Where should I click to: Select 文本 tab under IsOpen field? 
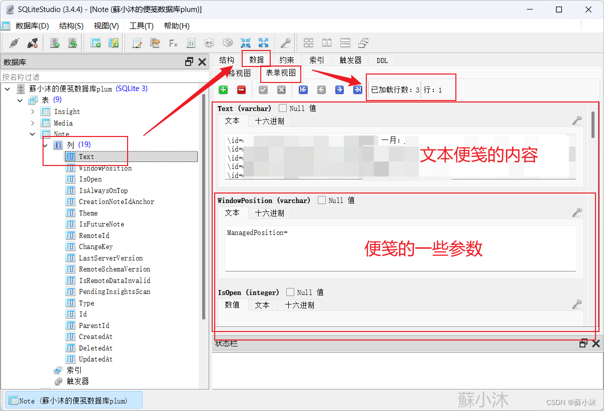262,305
